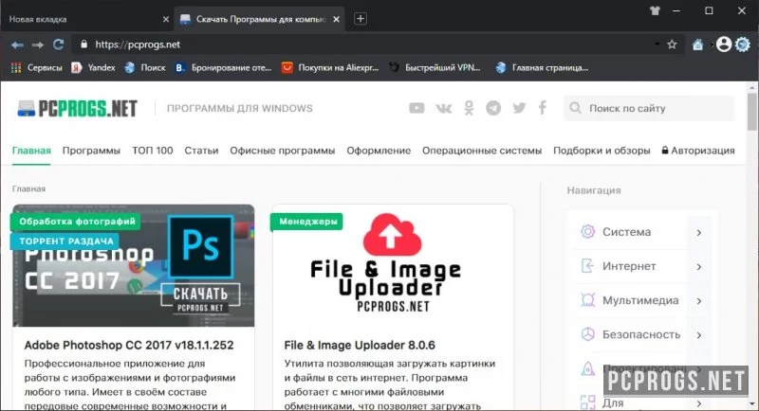The image size is (759, 411).
Task: Open the Программы menu item
Action: [x=91, y=151]
